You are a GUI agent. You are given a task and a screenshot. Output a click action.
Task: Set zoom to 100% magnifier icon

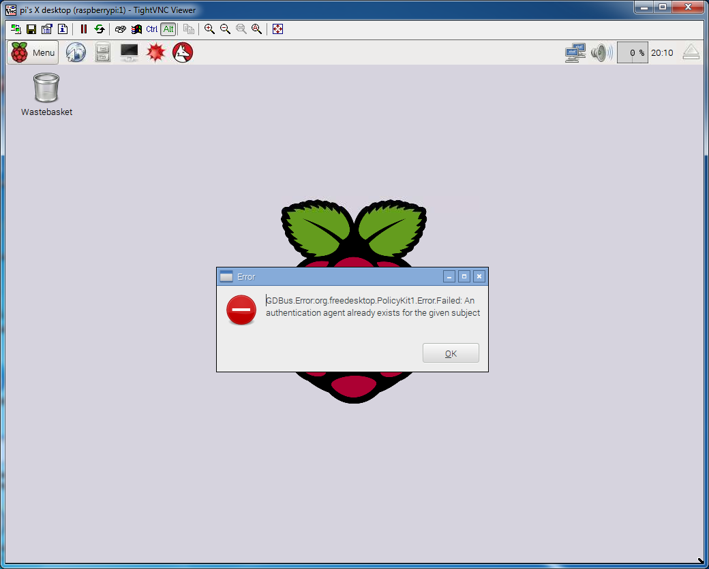pos(241,29)
